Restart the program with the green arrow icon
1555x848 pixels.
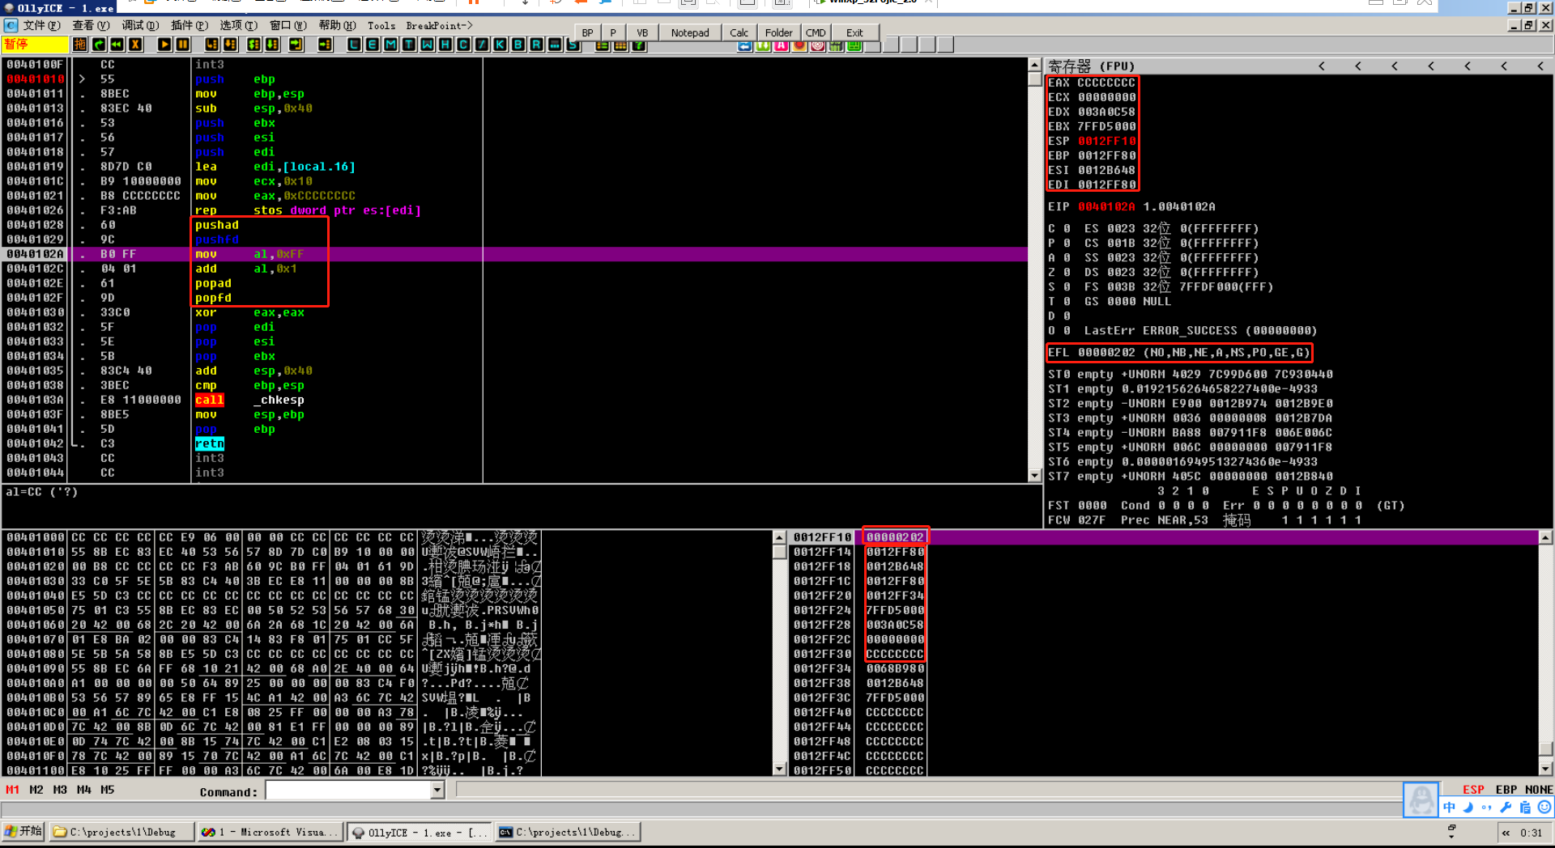click(x=99, y=45)
